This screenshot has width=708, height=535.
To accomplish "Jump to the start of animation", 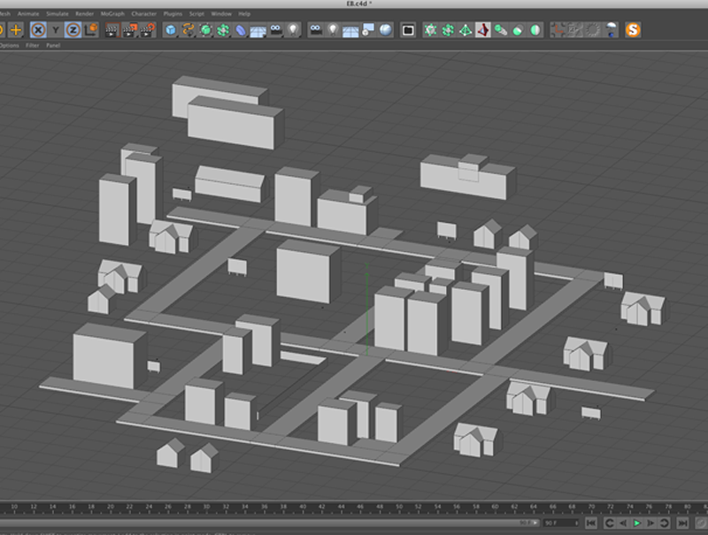I will pyautogui.click(x=591, y=524).
